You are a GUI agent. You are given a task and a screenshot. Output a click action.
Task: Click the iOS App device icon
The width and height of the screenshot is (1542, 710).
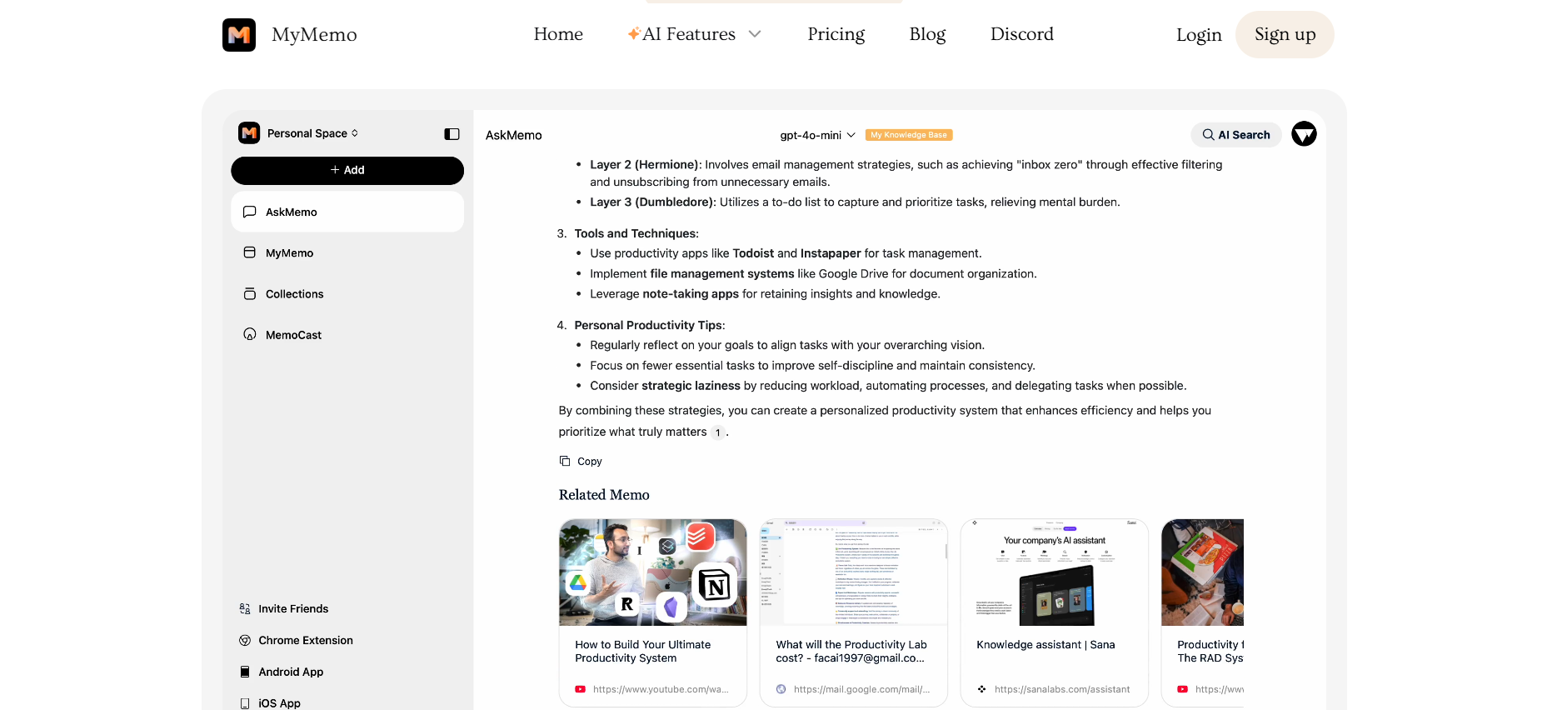[x=245, y=703]
